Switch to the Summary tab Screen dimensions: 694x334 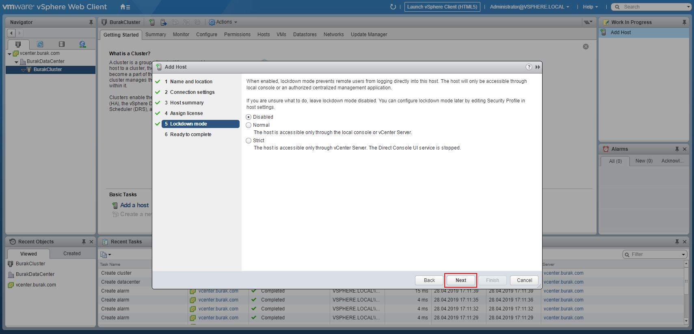point(156,35)
